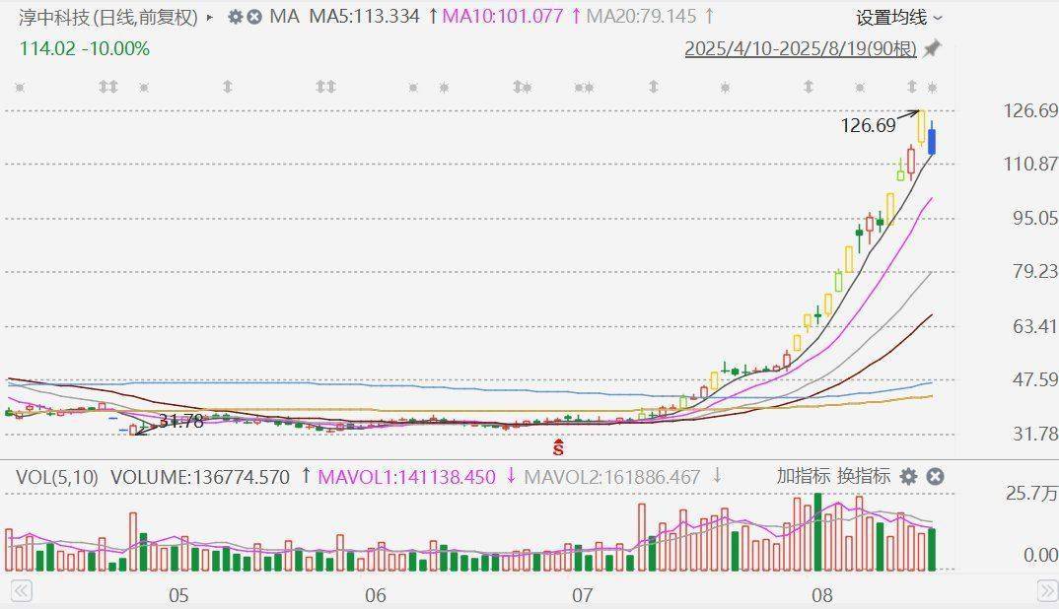Viewport: 1059px width, 609px height.
Task: Click the pin icon beside date range
Action: pyautogui.click(x=932, y=48)
